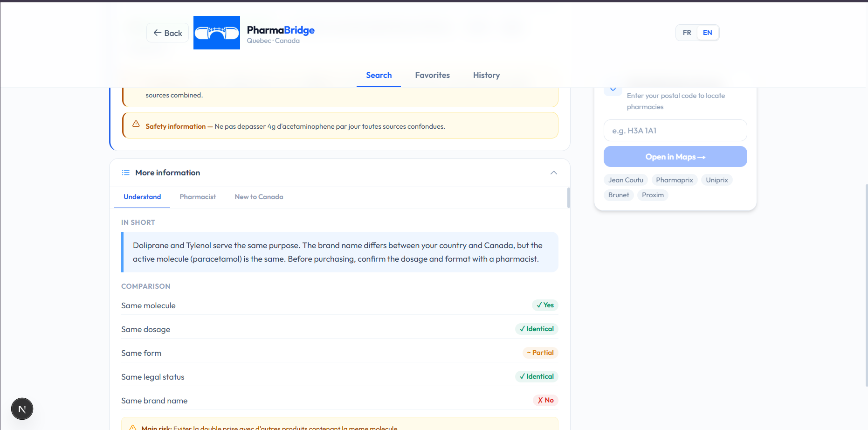Click the More information list icon
The width and height of the screenshot is (868, 430).
tap(125, 173)
